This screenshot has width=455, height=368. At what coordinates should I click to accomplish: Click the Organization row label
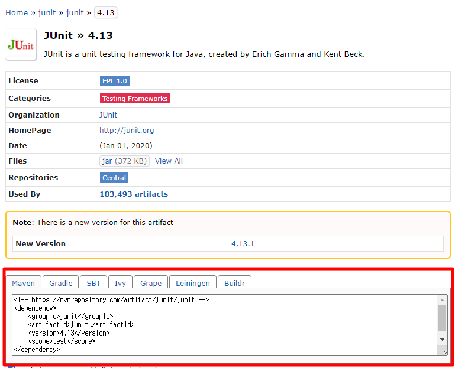tap(34, 115)
